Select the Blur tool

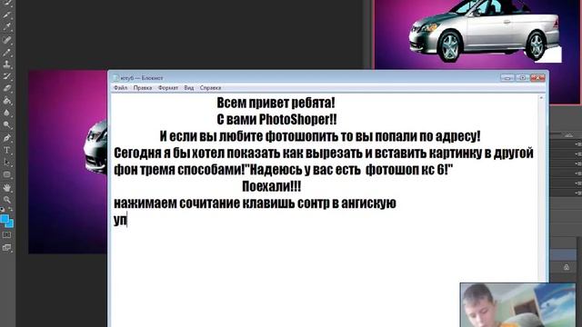6,113
